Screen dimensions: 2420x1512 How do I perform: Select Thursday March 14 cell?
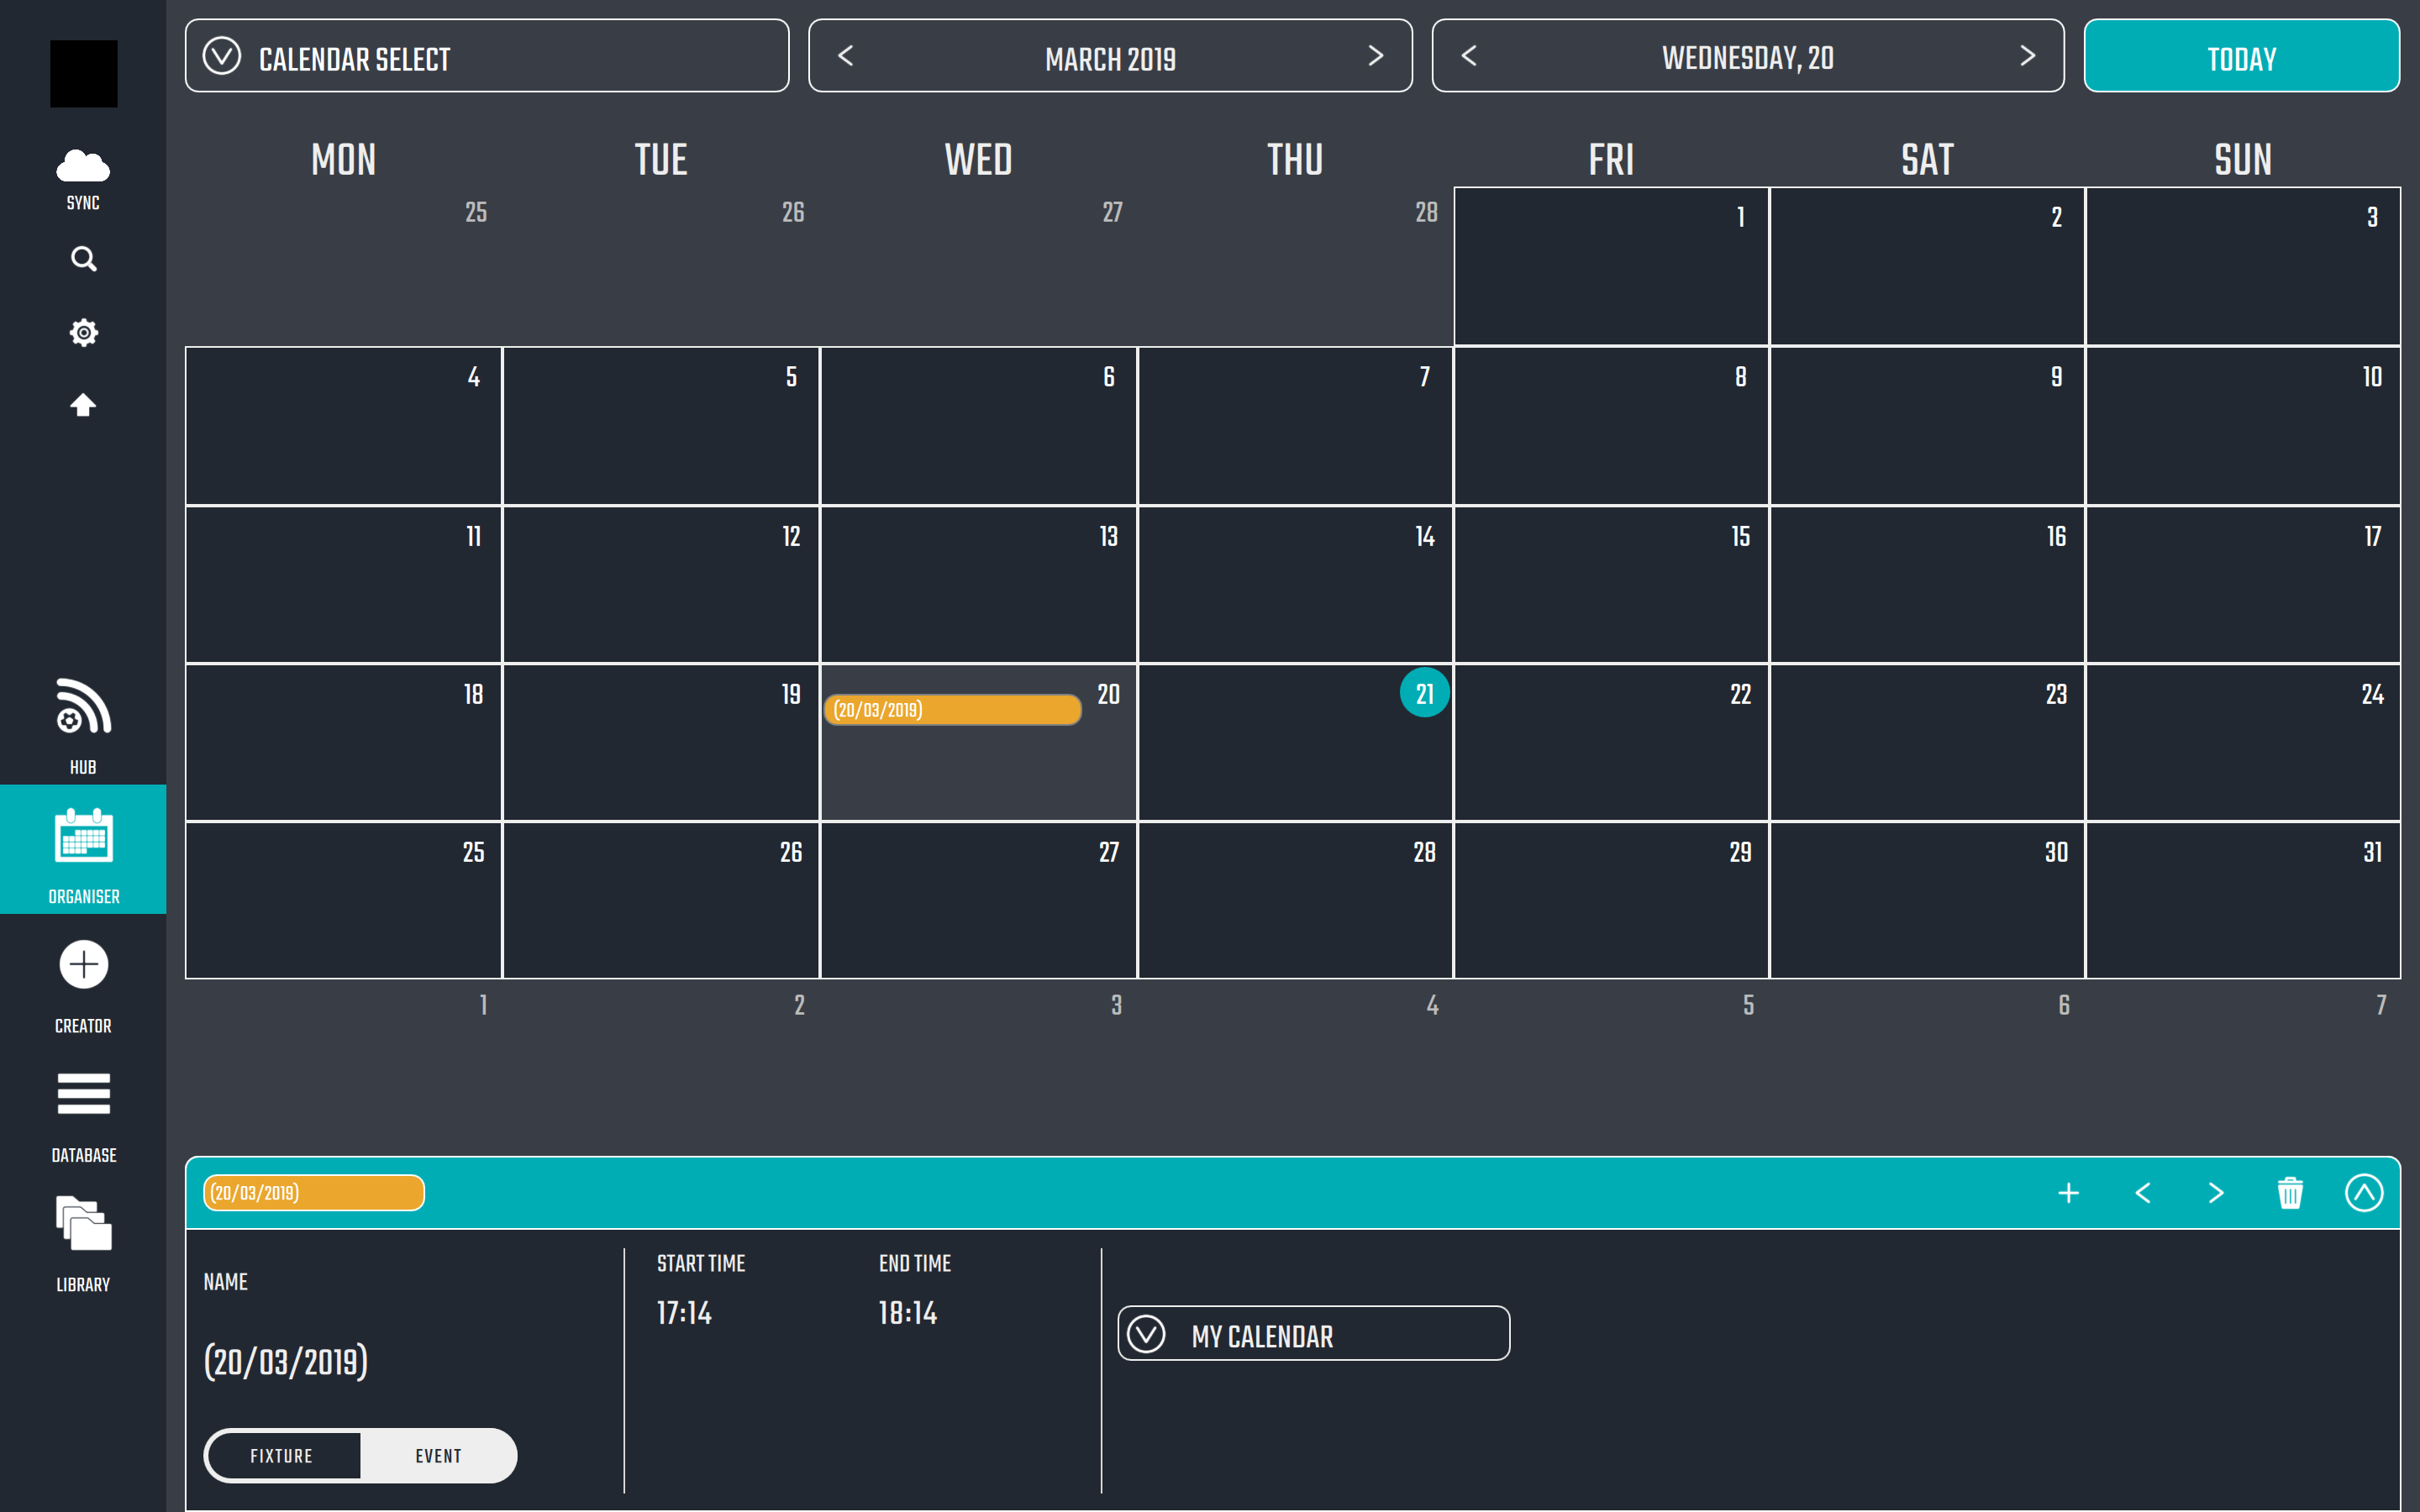pos(1295,585)
